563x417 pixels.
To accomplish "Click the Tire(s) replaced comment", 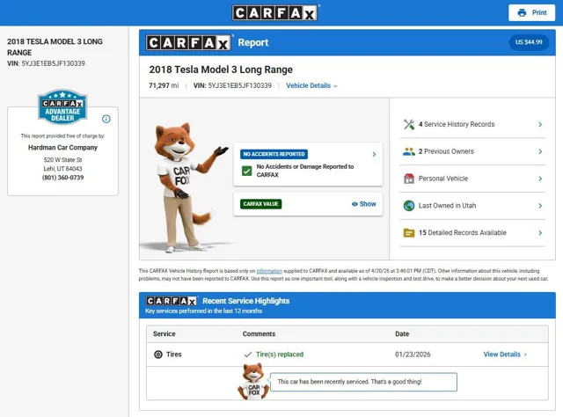I will click(280, 355).
